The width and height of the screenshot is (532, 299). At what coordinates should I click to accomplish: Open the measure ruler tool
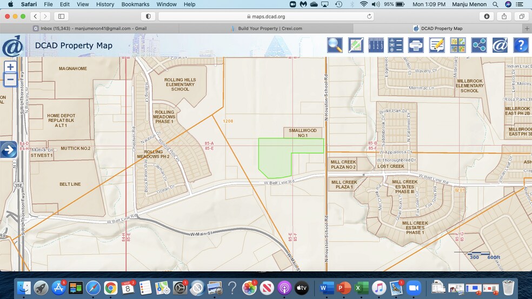pos(376,45)
